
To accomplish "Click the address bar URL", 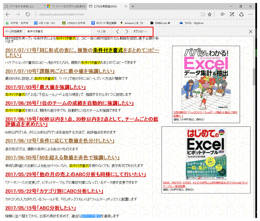I will pos(61,14).
